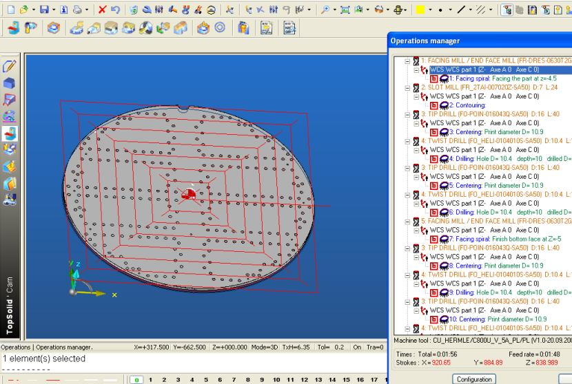Viewport: 572px width, 384px height.
Task: Open the dropdown arrow beside Print icon
Action: click(x=87, y=10)
